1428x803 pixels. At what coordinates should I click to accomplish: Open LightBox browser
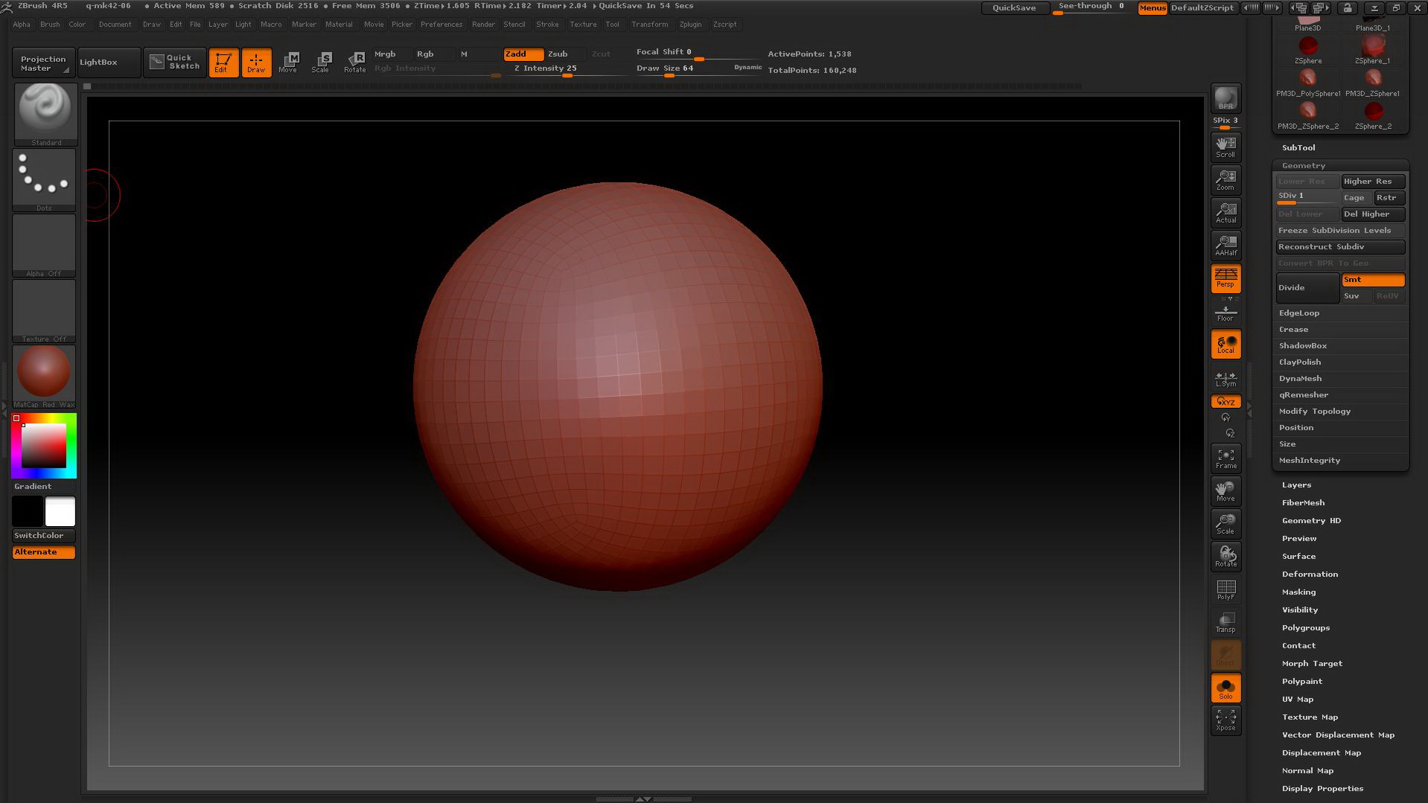(109, 63)
